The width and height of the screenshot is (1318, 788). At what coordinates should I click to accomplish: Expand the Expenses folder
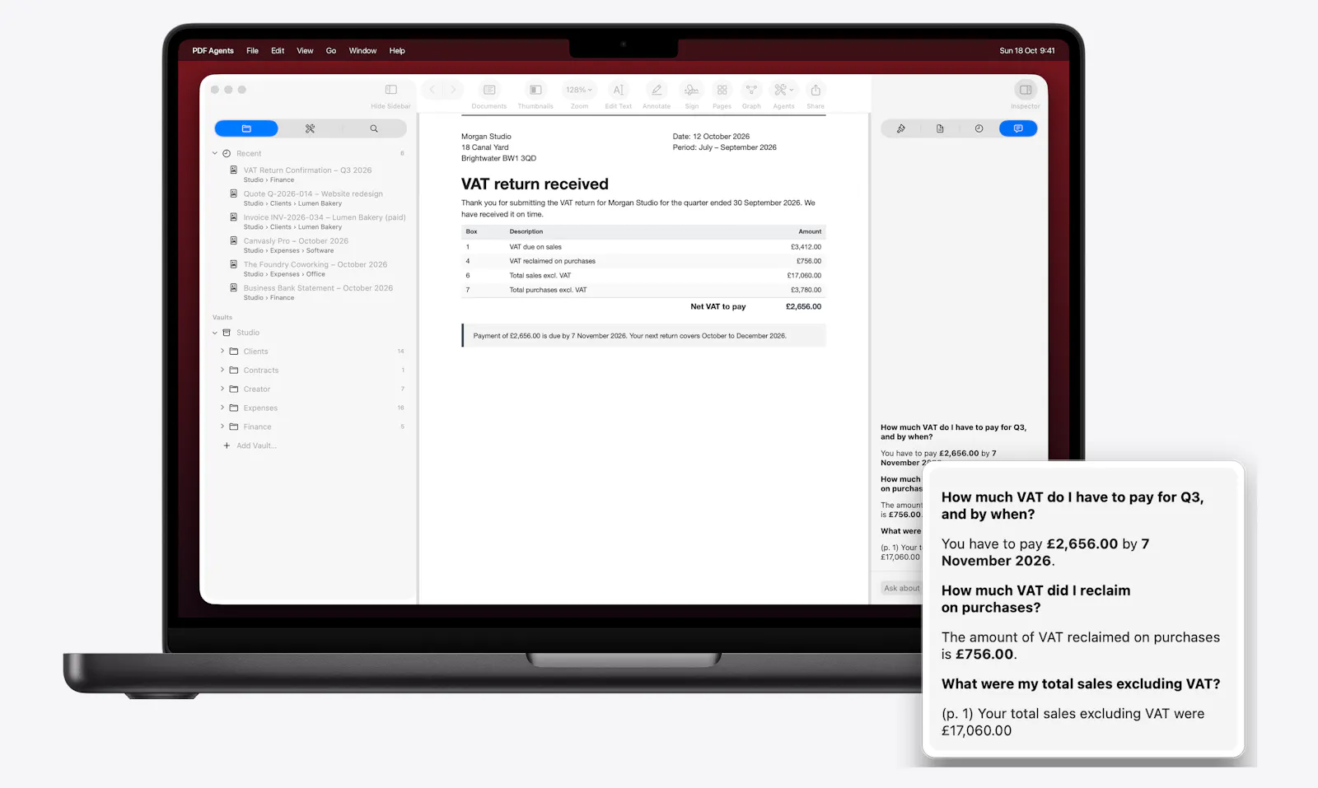[222, 408]
